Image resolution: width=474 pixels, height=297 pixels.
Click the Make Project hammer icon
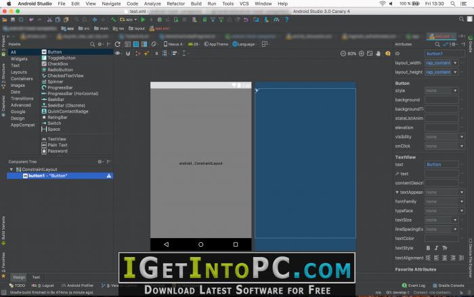113,20
